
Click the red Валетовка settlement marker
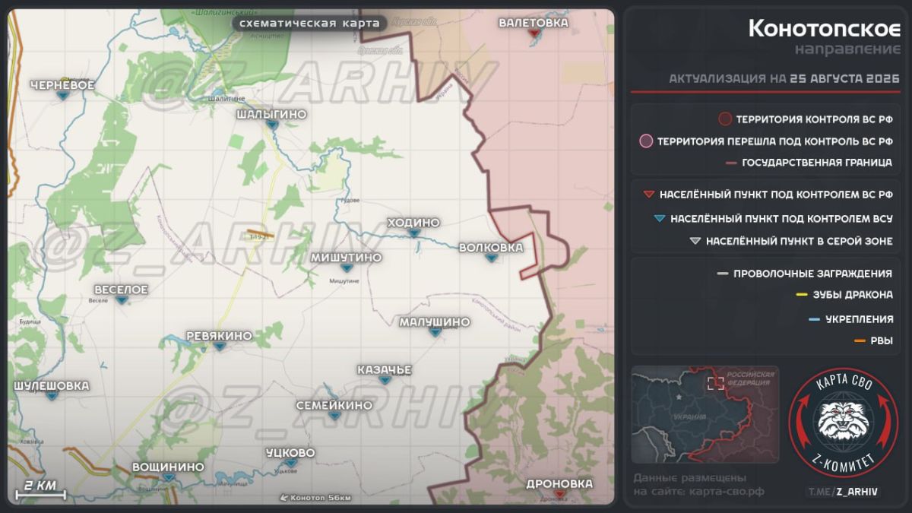tap(534, 34)
